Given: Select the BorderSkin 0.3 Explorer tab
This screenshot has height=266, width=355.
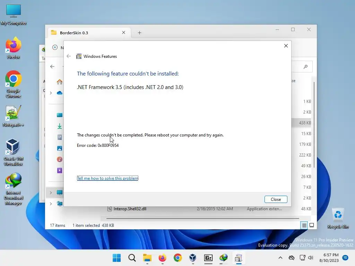Looking at the screenshot, I should (89, 33).
